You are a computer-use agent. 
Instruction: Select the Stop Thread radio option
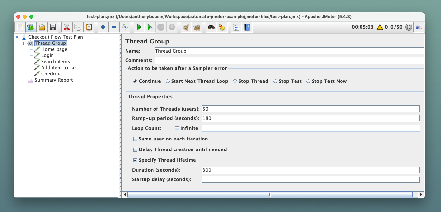click(x=235, y=81)
